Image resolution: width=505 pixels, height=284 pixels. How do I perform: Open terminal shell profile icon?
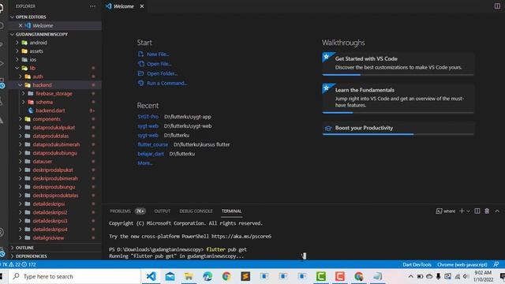pyautogui.click(x=439, y=211)
